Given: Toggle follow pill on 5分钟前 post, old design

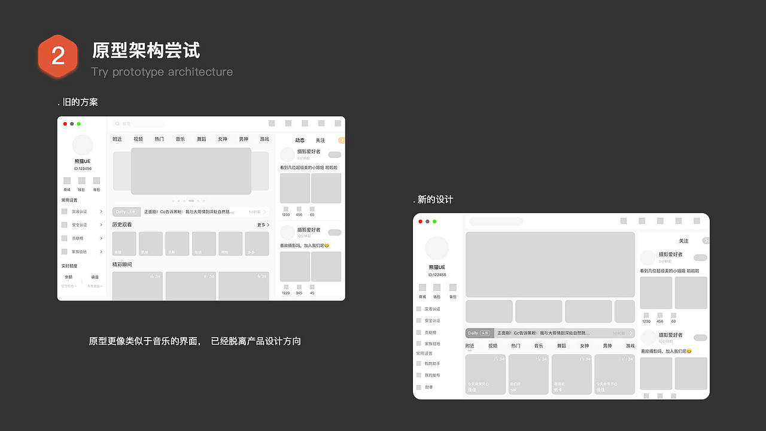Looking at the screenshot, I should pos(335,154).
